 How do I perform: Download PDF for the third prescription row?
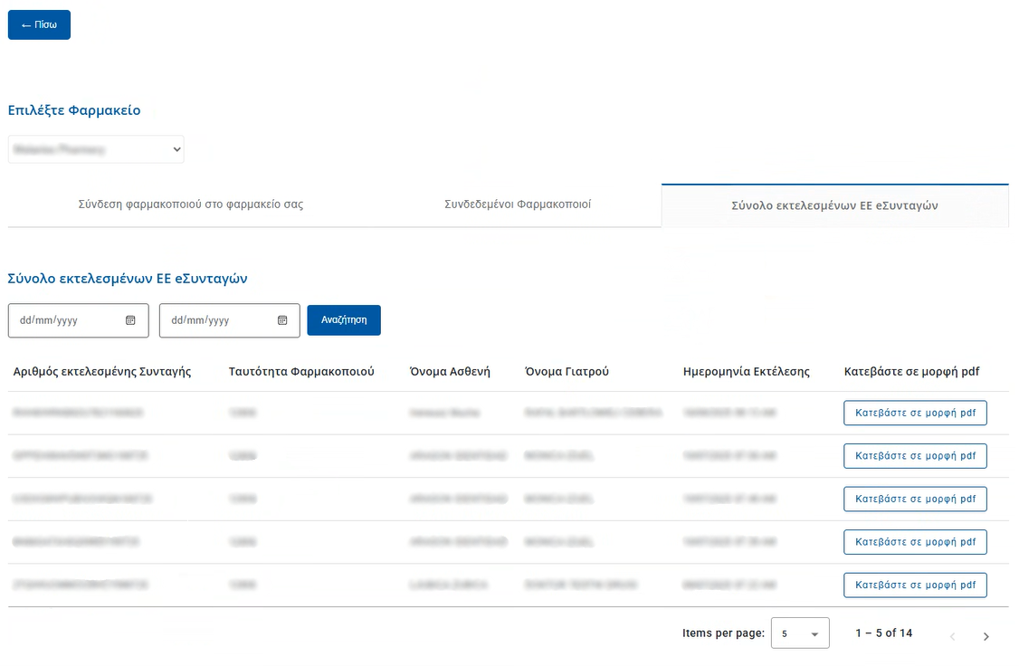pos(915,499)
